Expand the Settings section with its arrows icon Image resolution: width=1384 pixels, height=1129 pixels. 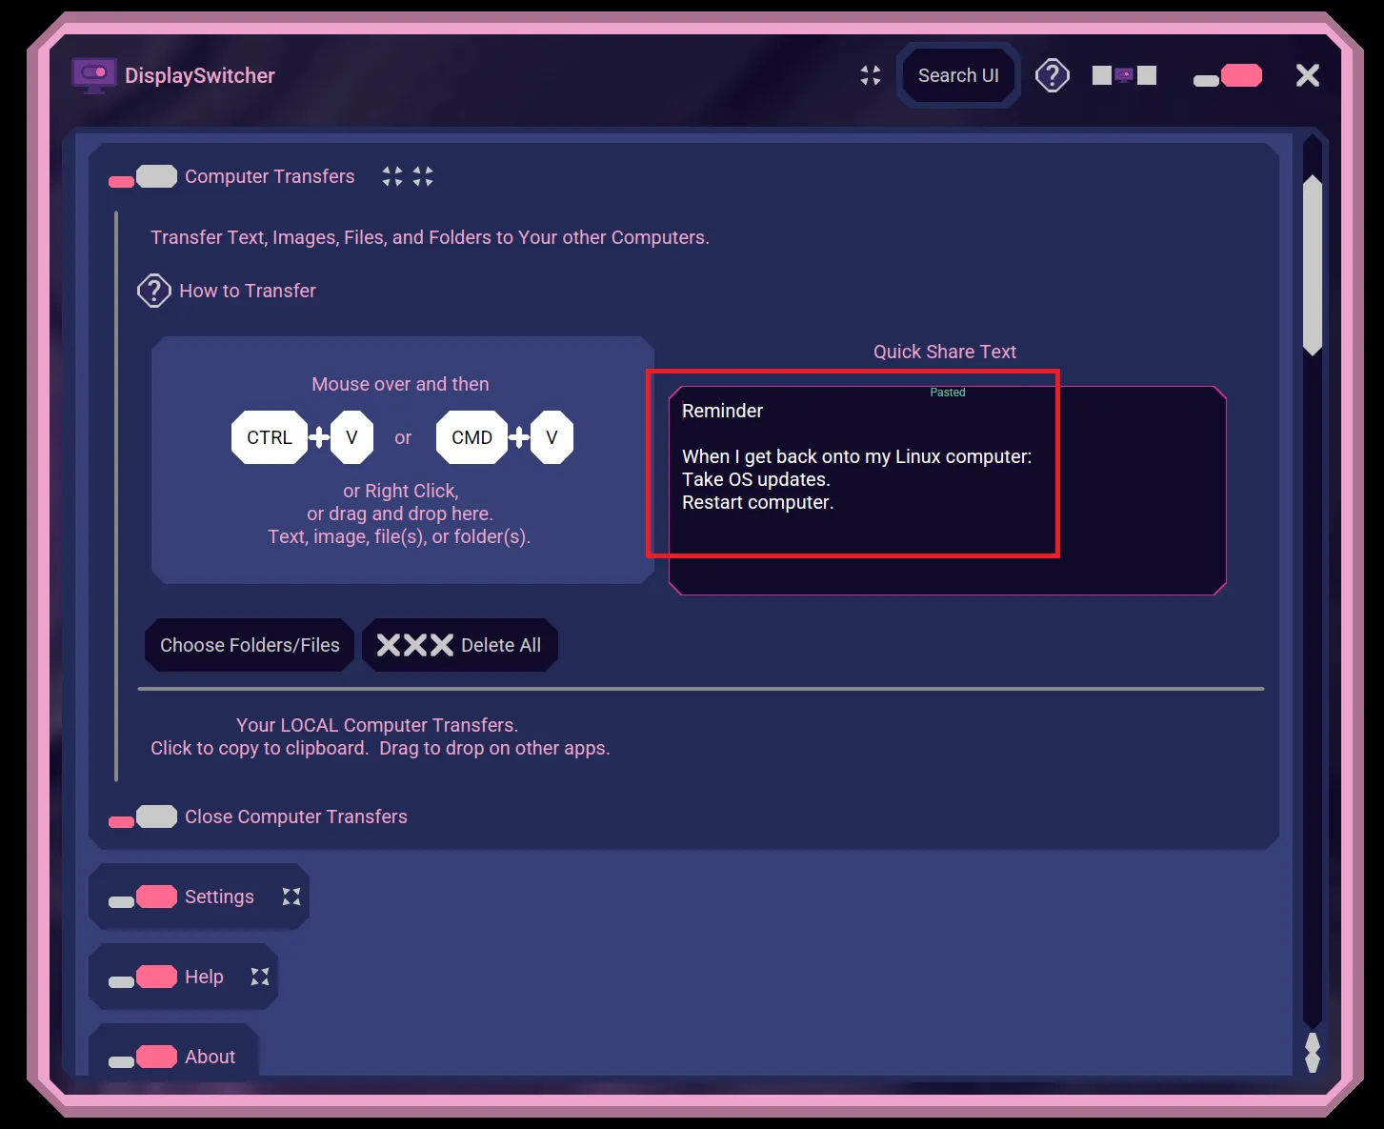(x=291, y=897)
